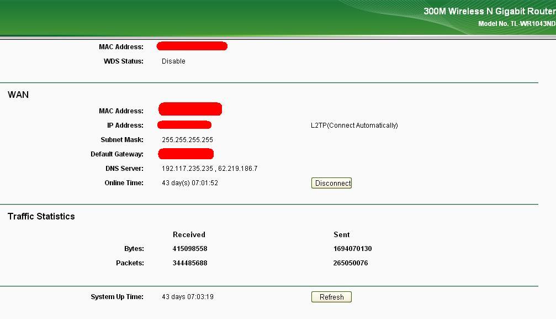Image resolution: width=556 pixels, height=319 pixels.
Task: Click the WAN section heading
Action: point(18,95)
